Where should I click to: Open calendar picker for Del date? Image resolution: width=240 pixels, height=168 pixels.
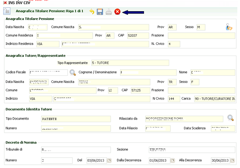click(109, 160)
